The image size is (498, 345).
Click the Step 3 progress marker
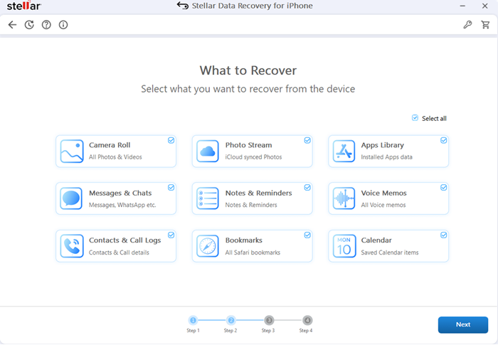click(x=269, y=321)
